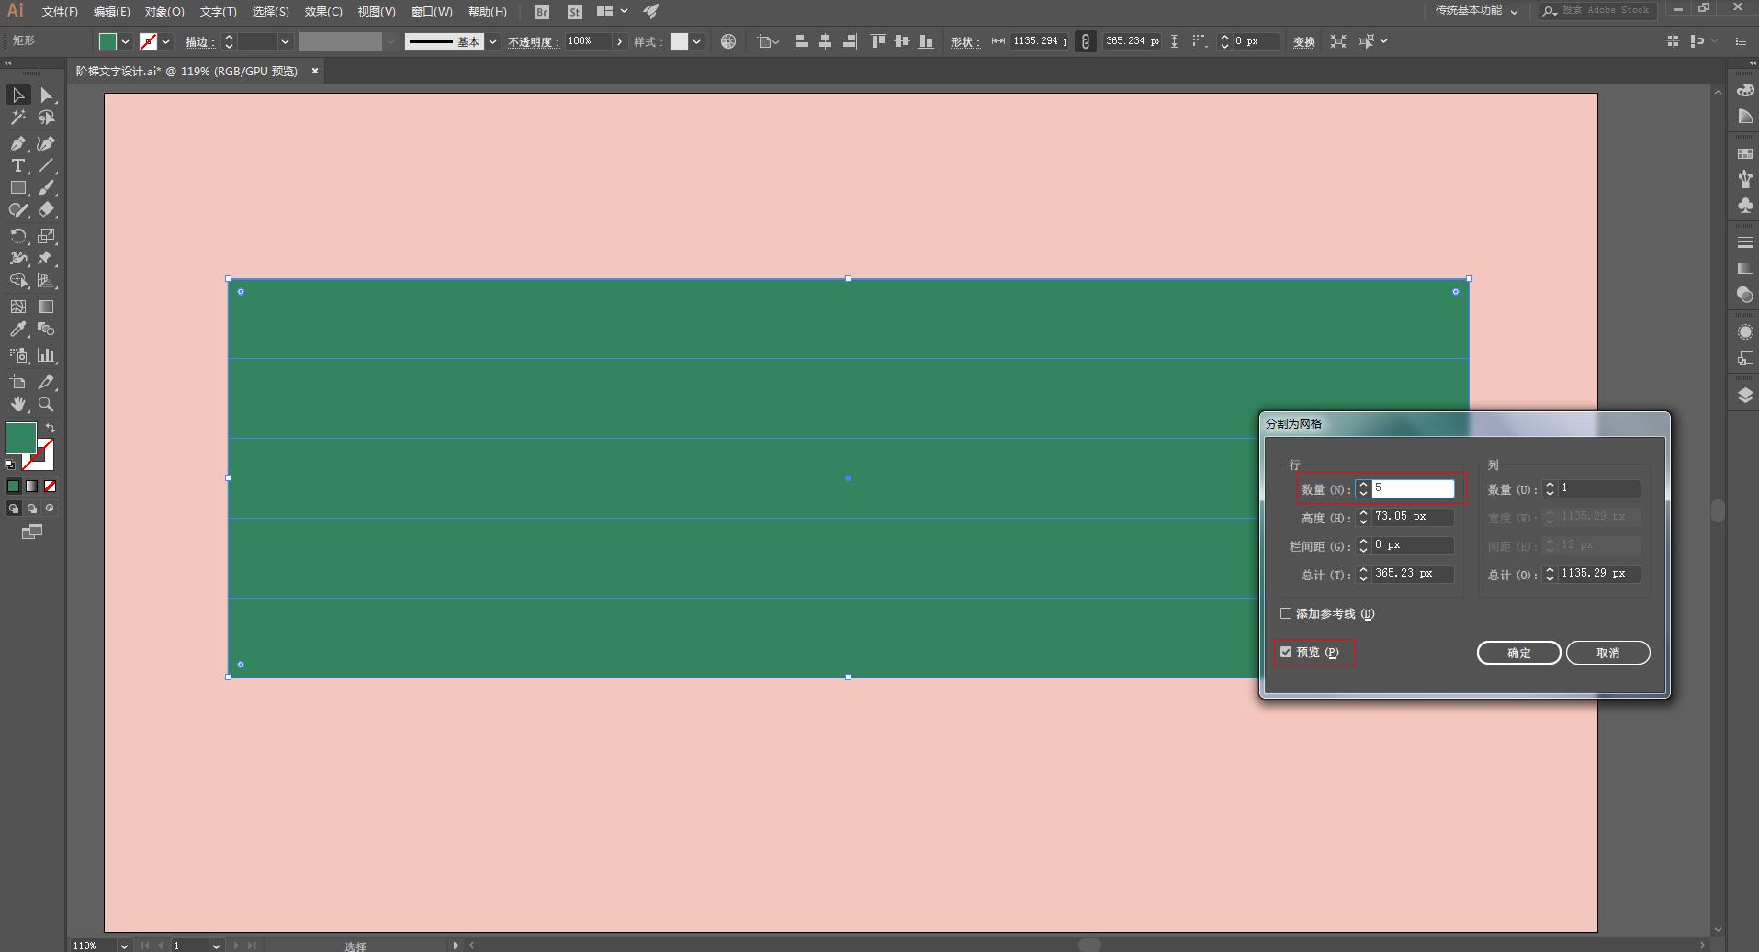Click the column 数量 input field
Image resolution: width=1759 pixels, height=952 pixels.
[x=1599, y=488]
